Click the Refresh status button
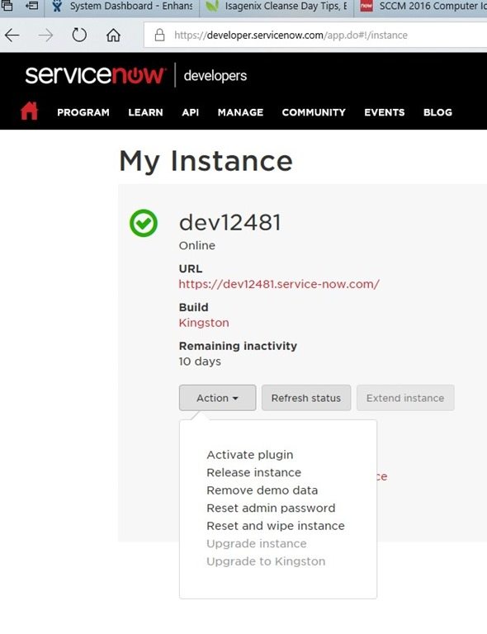 (306, 398)
